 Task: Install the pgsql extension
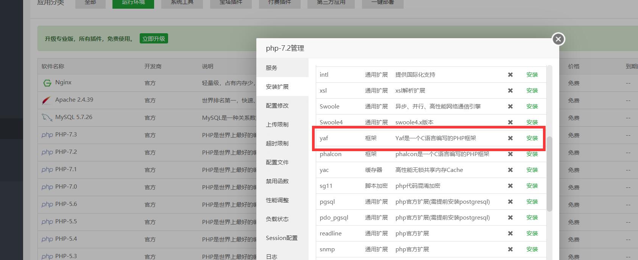[x=532, y=202]
